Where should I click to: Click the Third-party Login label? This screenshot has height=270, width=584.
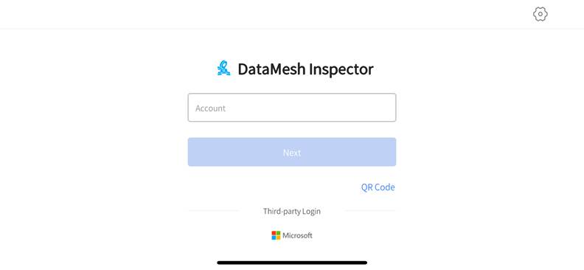tap(291, 211)
